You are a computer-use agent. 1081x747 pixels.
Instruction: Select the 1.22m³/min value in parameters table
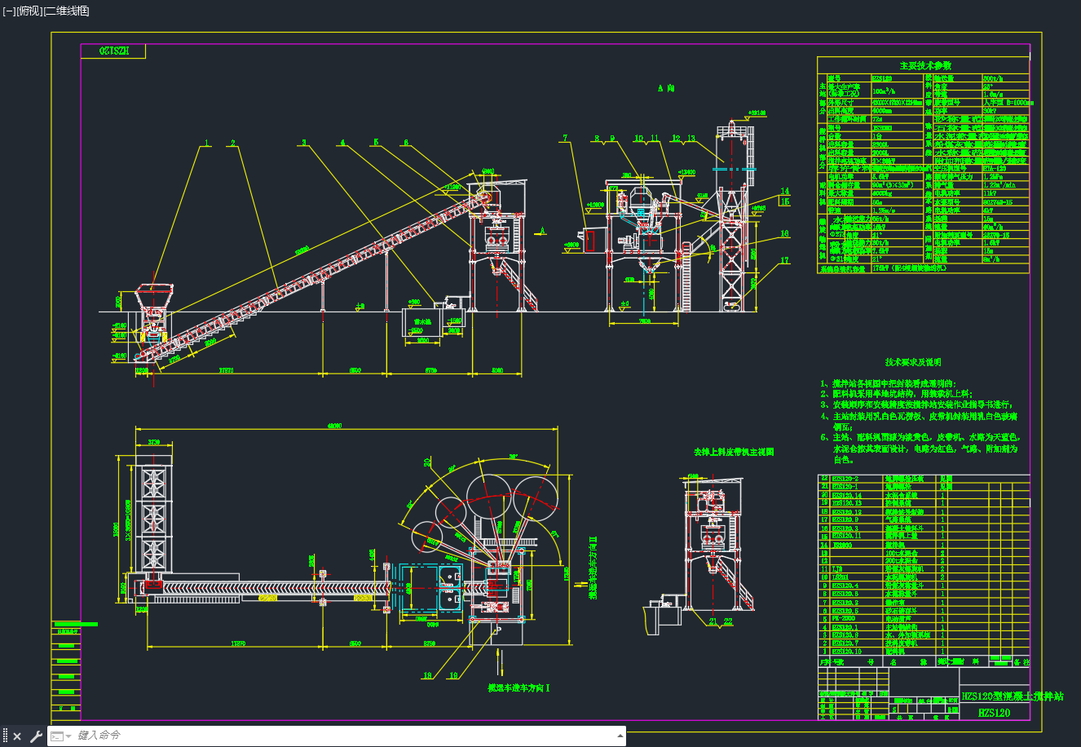(999, 185)
